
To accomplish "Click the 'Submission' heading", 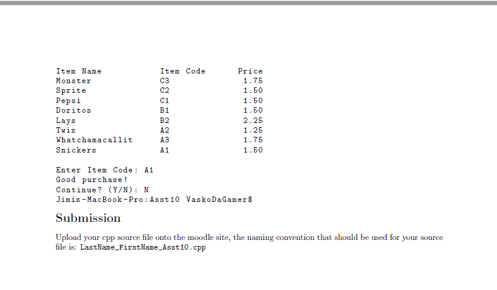I will coord(88,218).
